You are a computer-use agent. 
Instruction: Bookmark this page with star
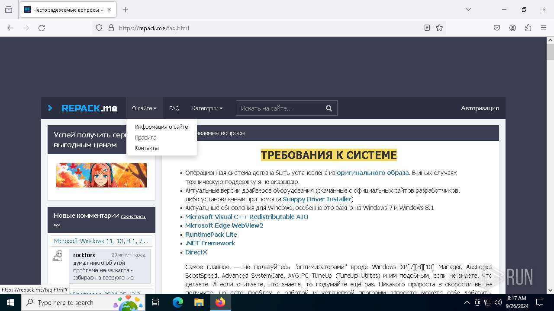(439, 28)
